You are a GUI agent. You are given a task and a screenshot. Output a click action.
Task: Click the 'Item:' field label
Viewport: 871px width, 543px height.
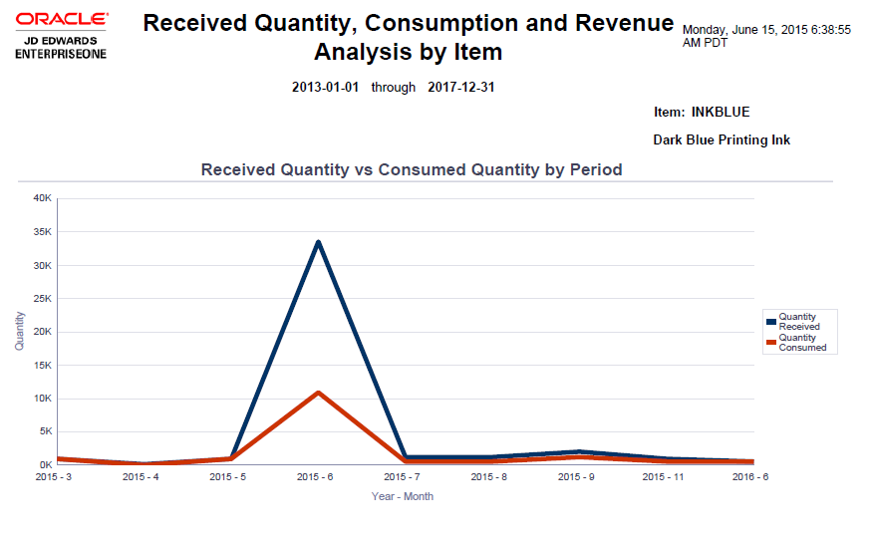click(x=670, y=113)
